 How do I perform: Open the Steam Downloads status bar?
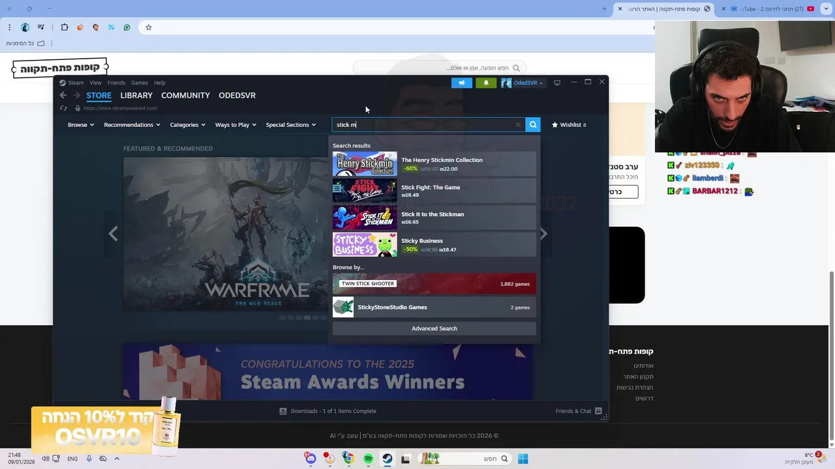tap(327, 411)
